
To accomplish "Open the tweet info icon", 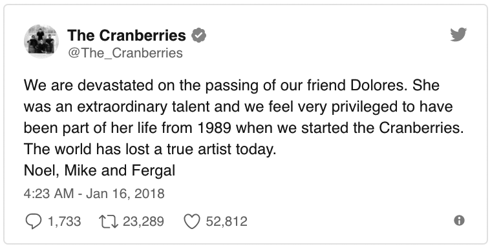I will tap(459, 221).
